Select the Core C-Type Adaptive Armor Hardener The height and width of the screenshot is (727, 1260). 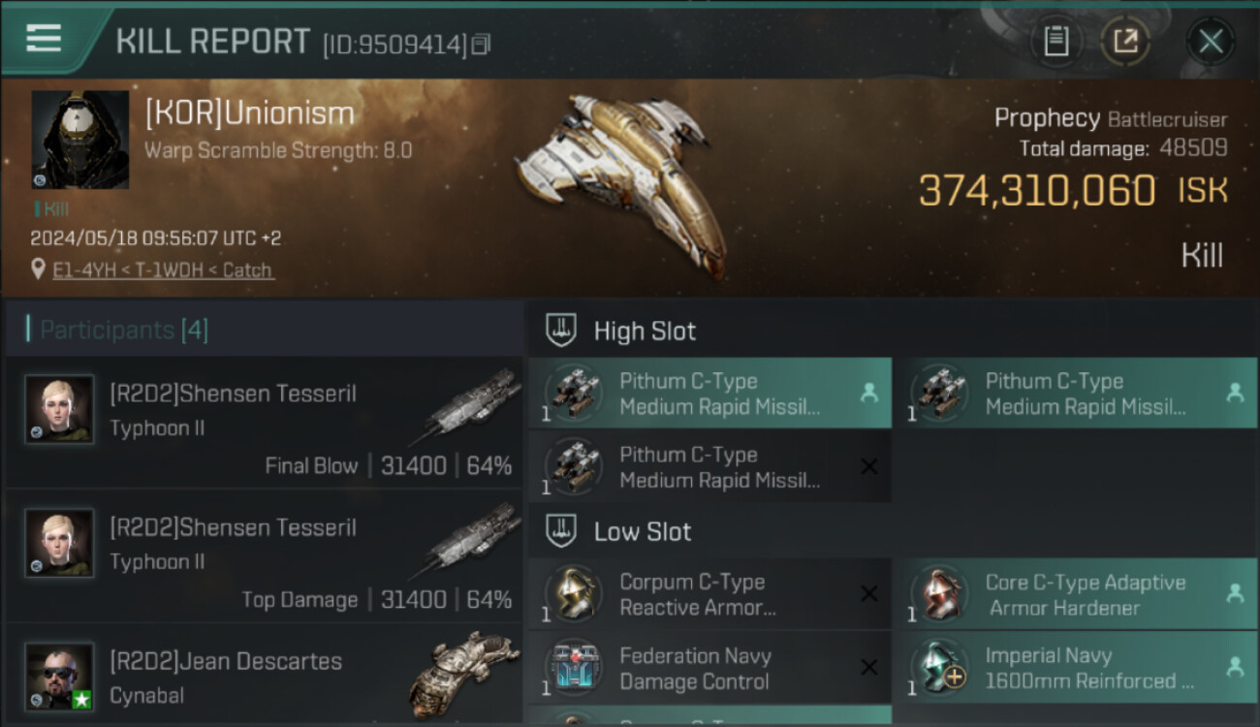[1074, 594]
